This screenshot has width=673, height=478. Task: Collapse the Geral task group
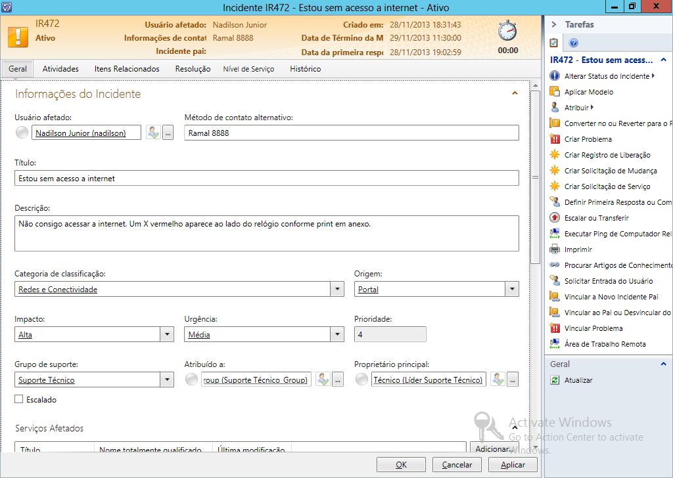tap(664, 364)
